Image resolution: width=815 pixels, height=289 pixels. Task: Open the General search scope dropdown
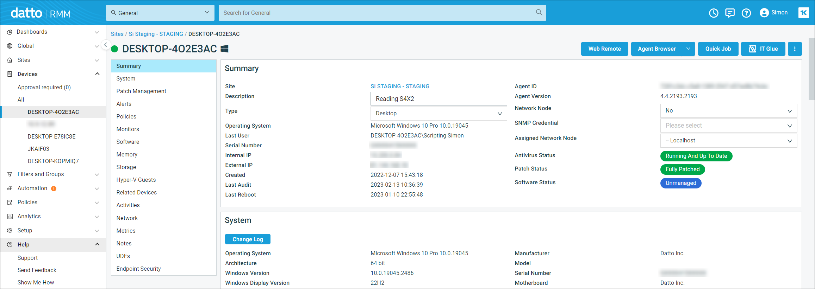(x=160, y=13)
